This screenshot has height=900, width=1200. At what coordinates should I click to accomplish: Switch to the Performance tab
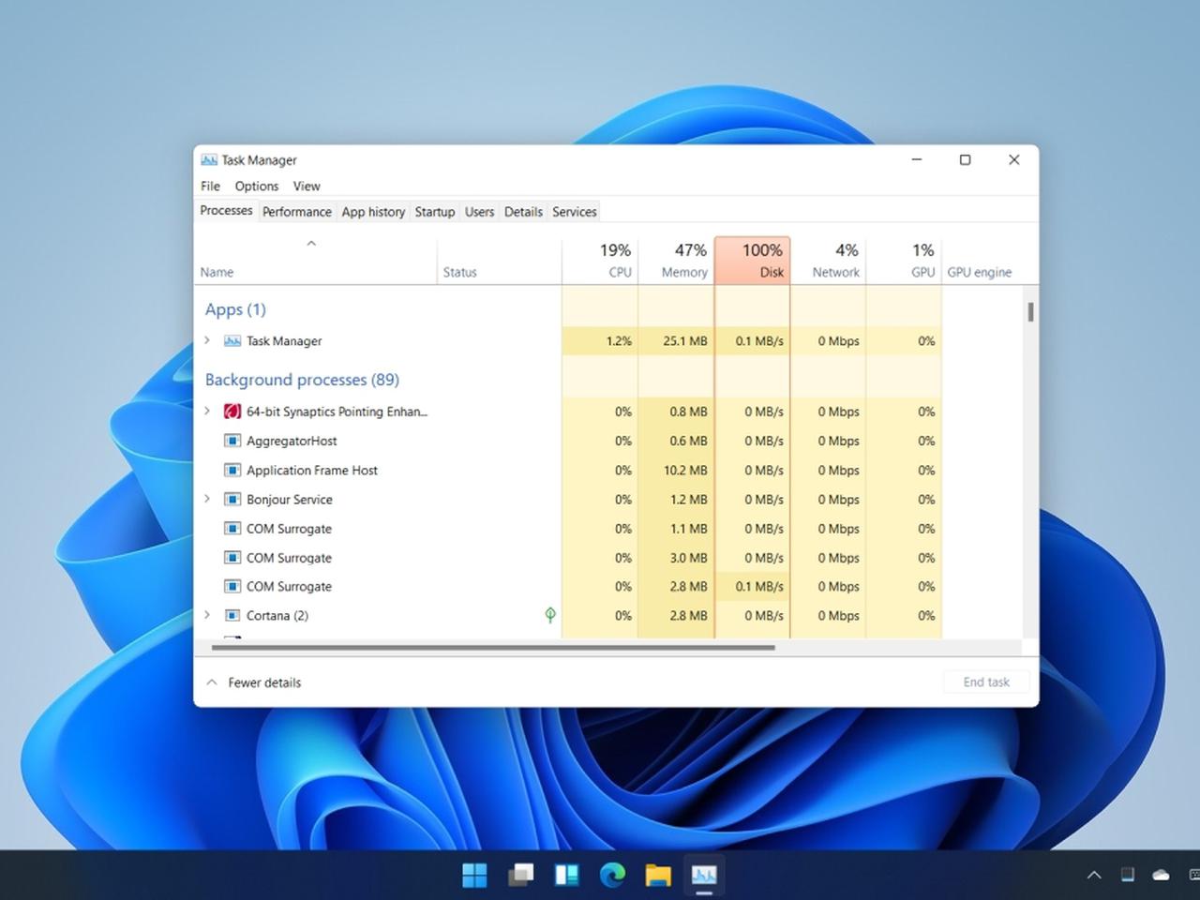point(296,212)
